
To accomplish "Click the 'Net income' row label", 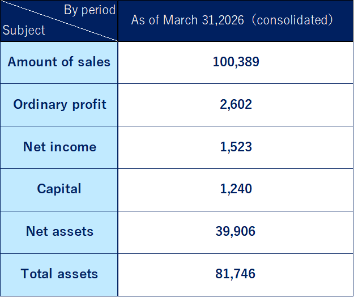I will point(60,147).
